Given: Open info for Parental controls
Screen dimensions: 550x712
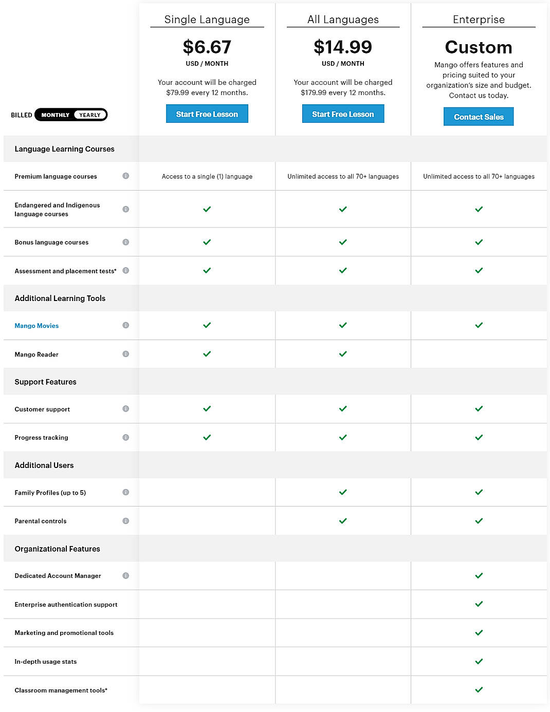Looking at the screenshot, I should point(126,520).
